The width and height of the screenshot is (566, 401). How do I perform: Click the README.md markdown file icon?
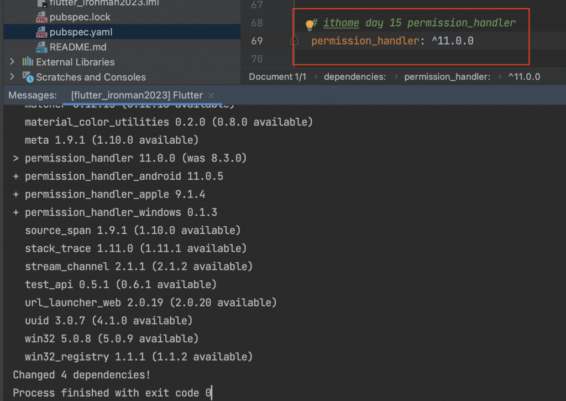[x=41, y=48]
